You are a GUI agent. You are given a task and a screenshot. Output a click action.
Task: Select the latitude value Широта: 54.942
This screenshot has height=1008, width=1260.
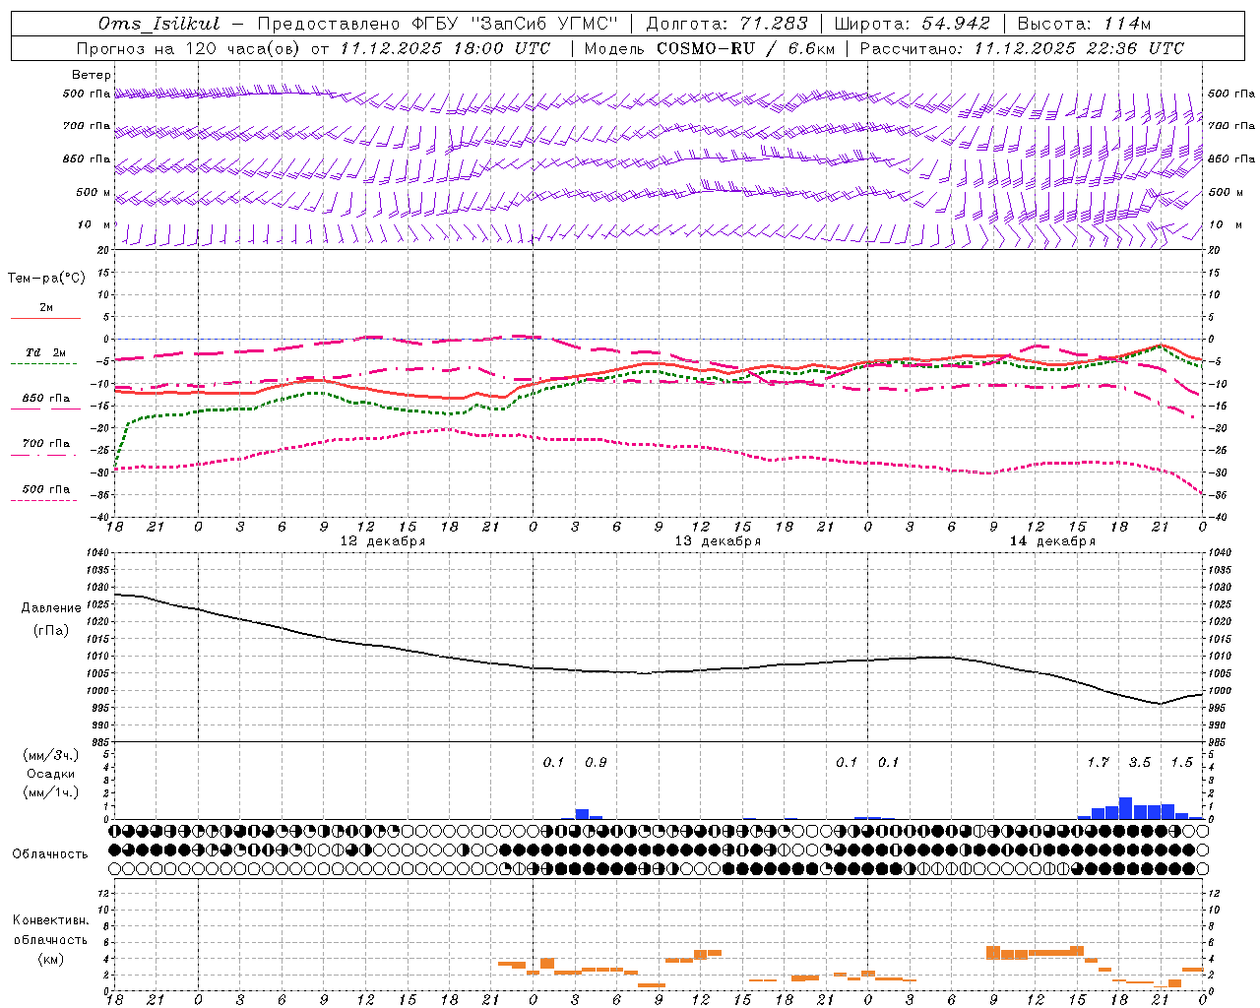913,24
